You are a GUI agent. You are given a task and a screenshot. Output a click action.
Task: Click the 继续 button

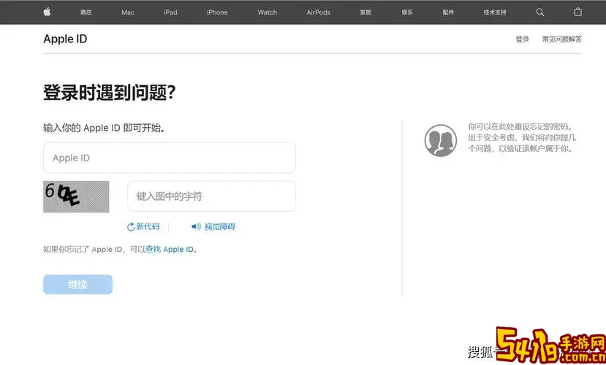77,285
